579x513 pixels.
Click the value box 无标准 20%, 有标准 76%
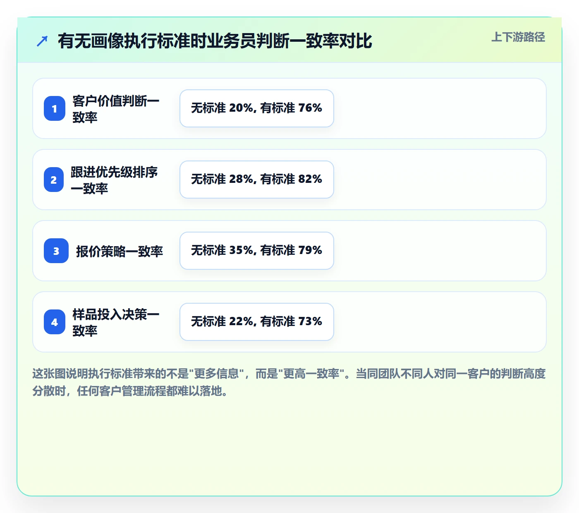point(257,108)
